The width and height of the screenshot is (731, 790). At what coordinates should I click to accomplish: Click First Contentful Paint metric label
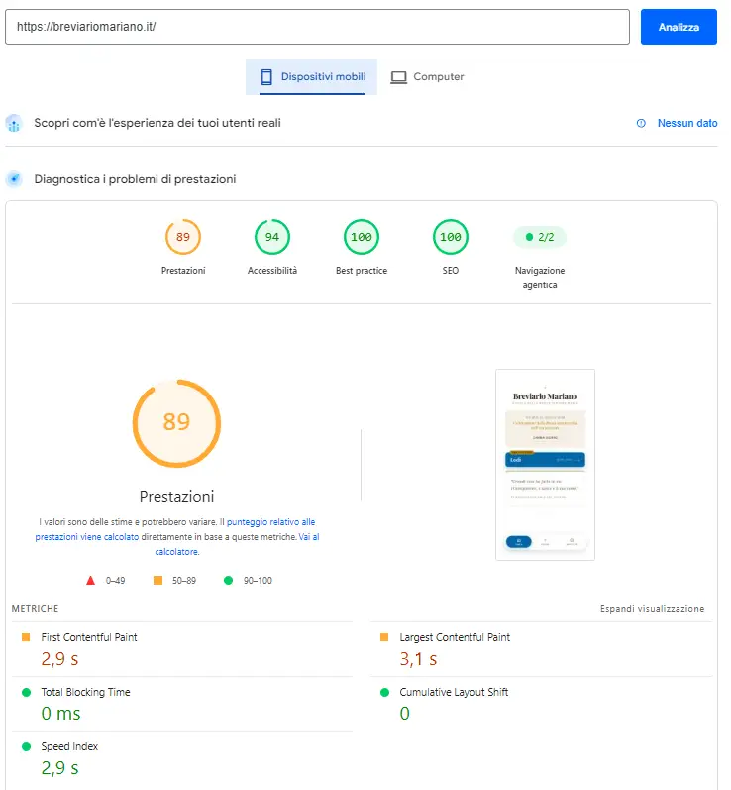pyautogui.click(x=89, y=637)
